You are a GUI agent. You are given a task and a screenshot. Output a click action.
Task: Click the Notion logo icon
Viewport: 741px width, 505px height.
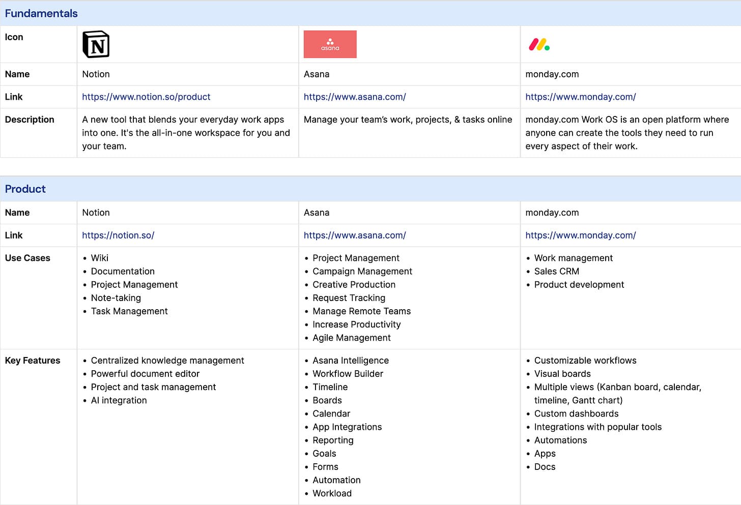point(96,44)
